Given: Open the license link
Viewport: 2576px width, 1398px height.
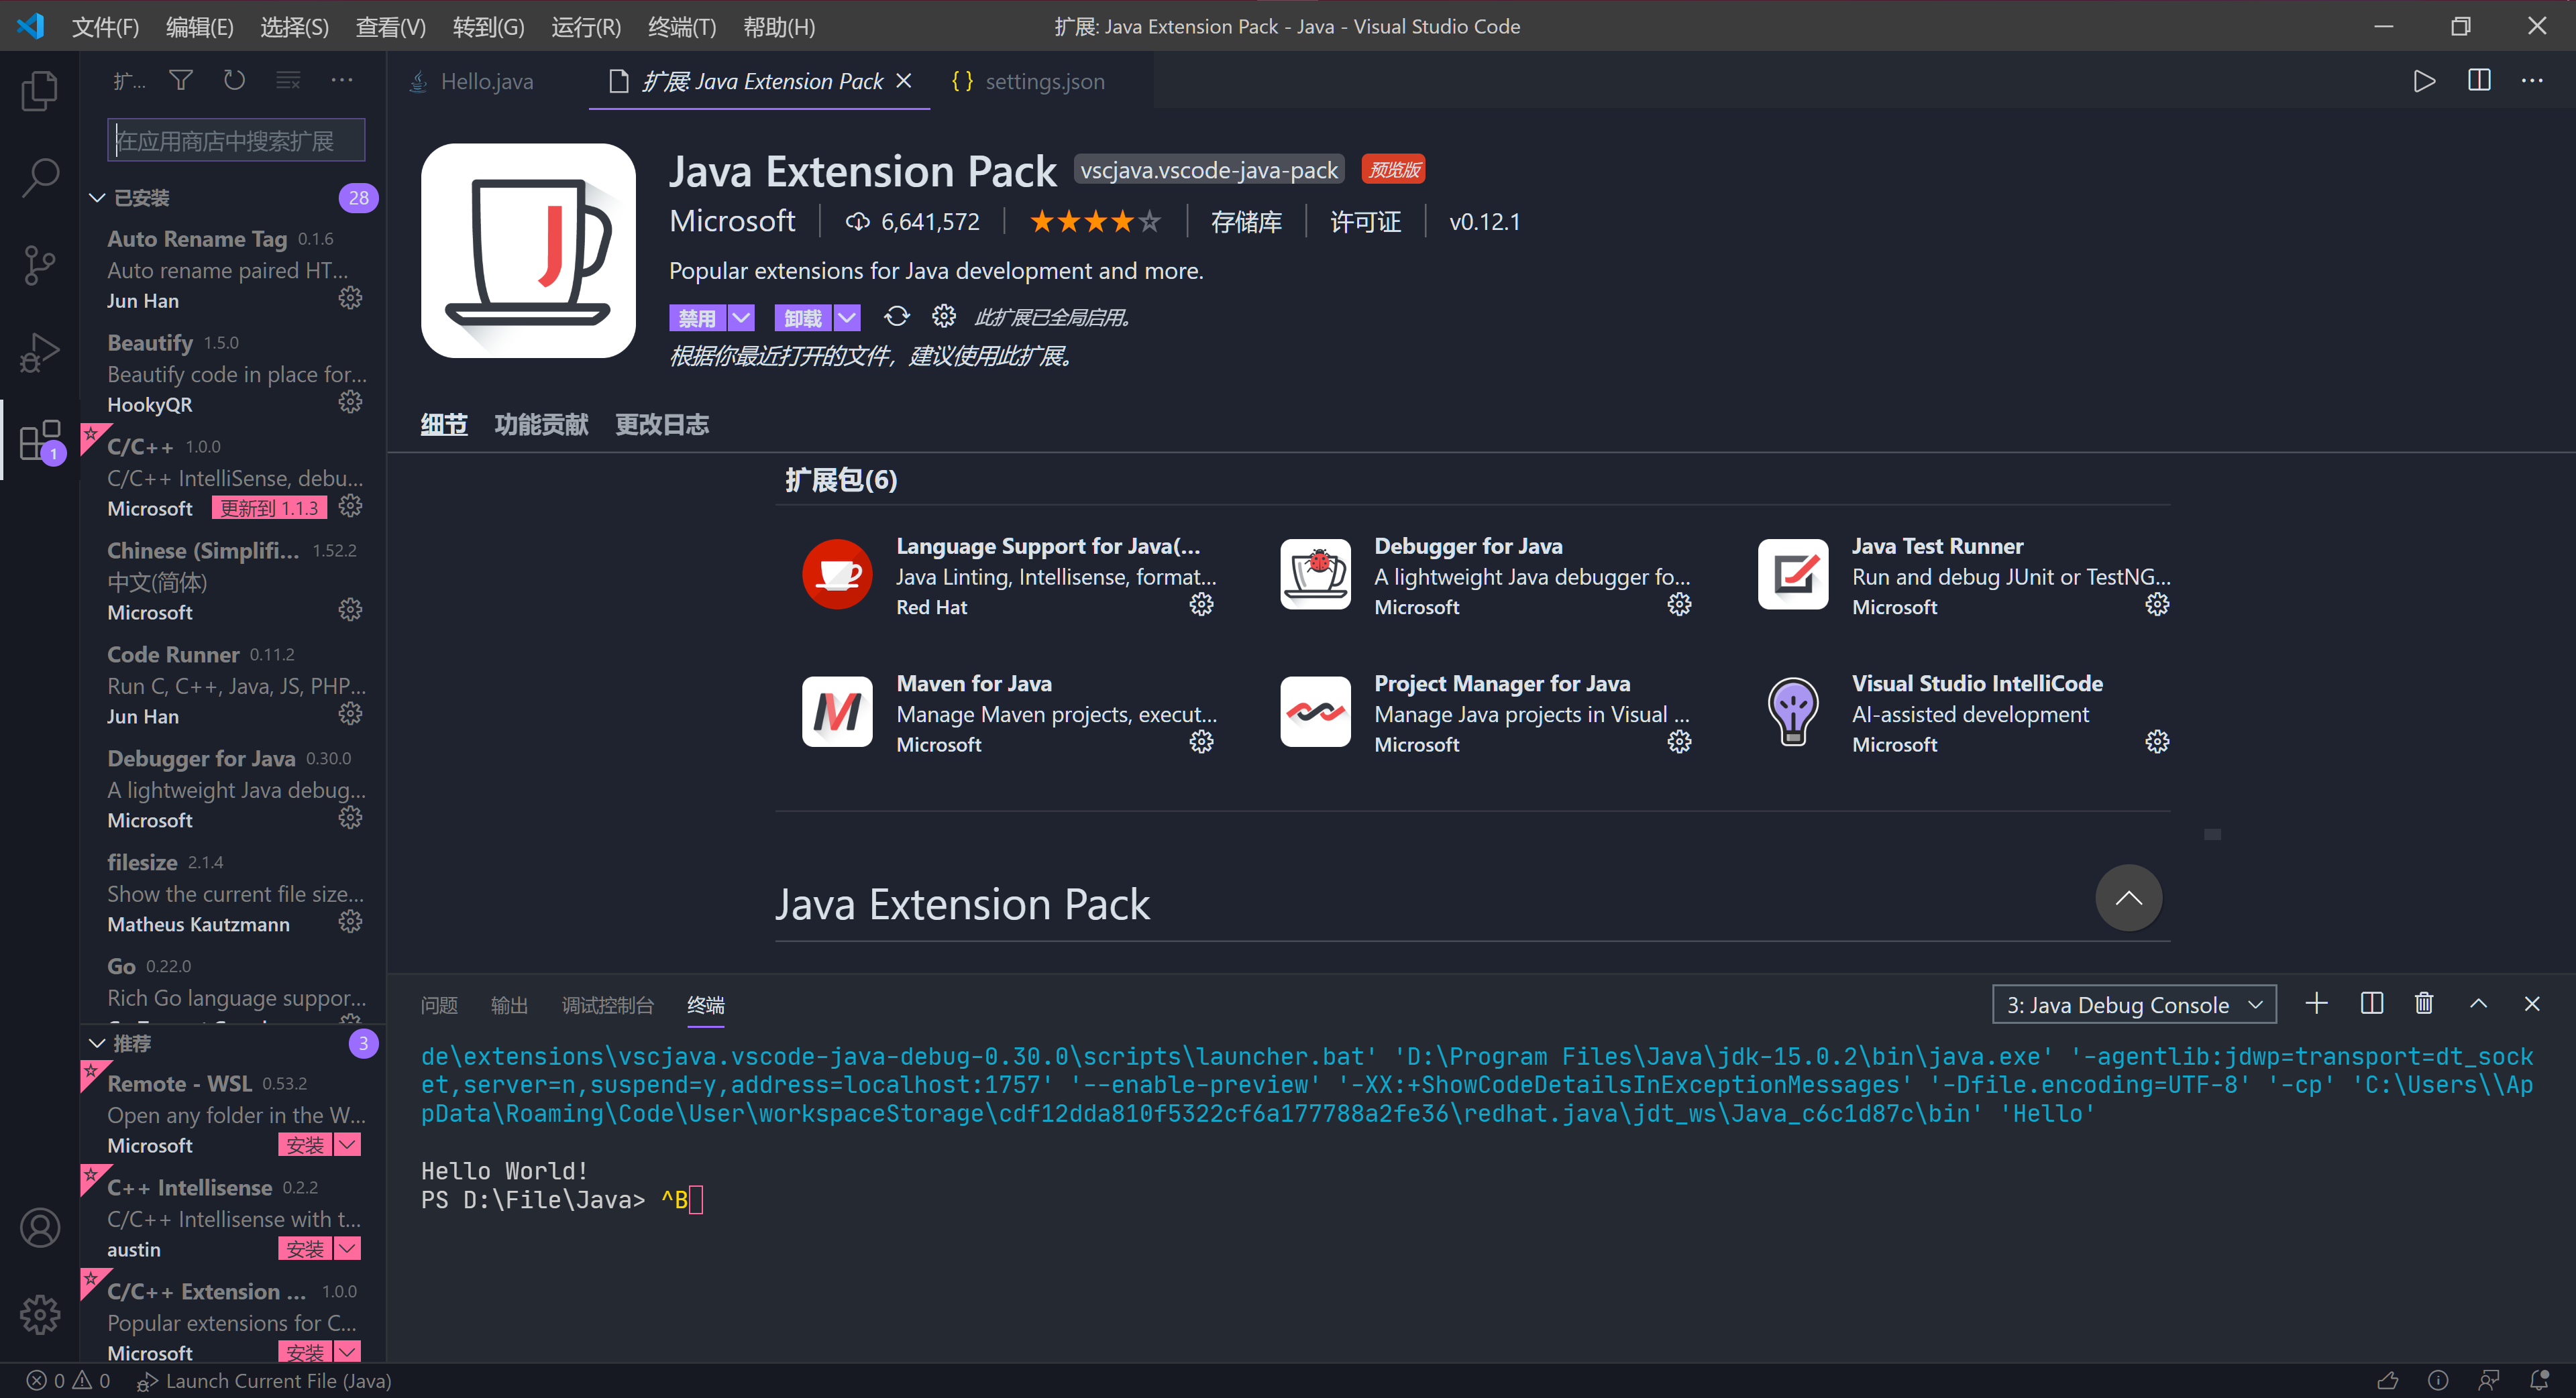Looking at the screenshot, I should [1365, 222].
